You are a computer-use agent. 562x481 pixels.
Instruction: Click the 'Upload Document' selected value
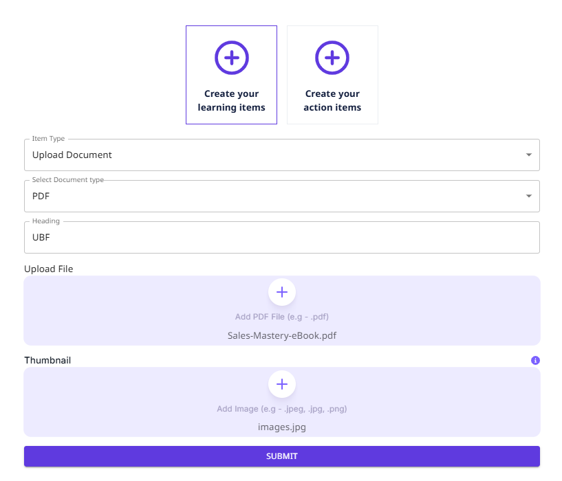click(72, 155)
